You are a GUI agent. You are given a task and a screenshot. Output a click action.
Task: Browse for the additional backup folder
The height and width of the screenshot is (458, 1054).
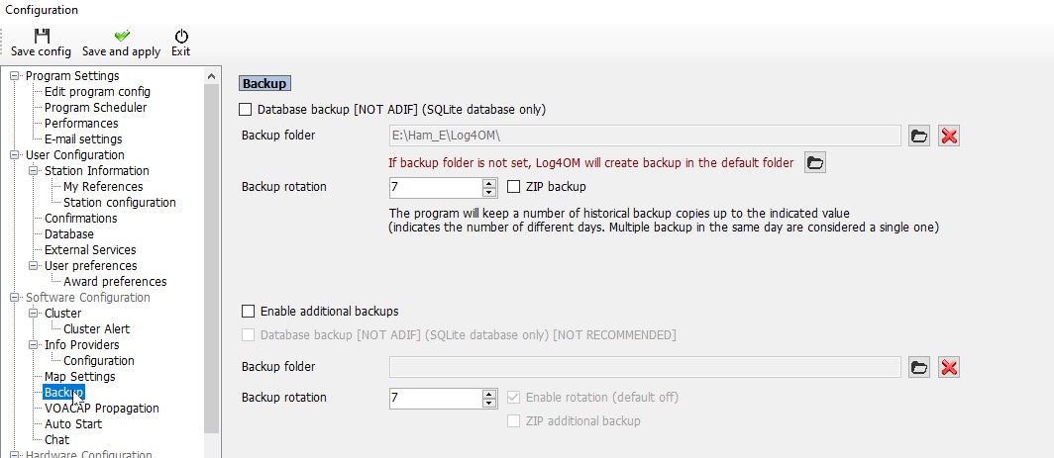click(919, 367)
